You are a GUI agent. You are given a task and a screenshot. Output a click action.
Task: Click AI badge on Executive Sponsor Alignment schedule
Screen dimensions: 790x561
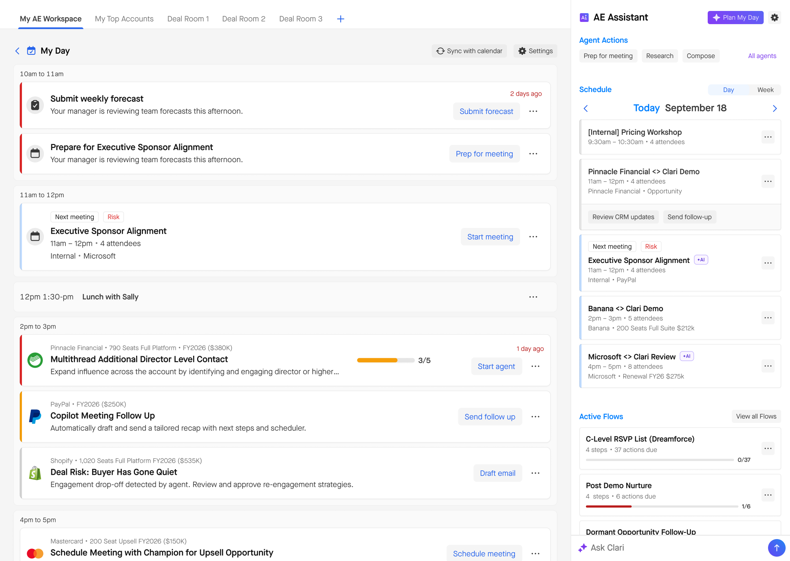click(x=701, y=260)
